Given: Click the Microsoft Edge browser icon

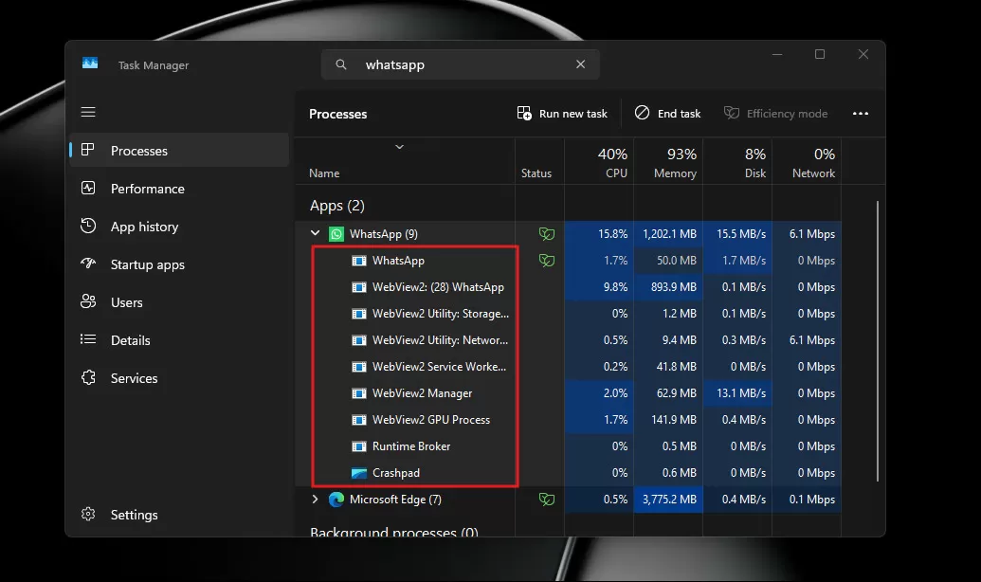Looking at the screenshot, I should (x=336, y=500).
